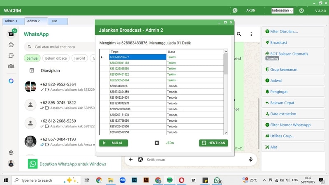The width and height of the screenshot is (329, 185).
Task: Open the three-dot chat menu
Action: 251,34
